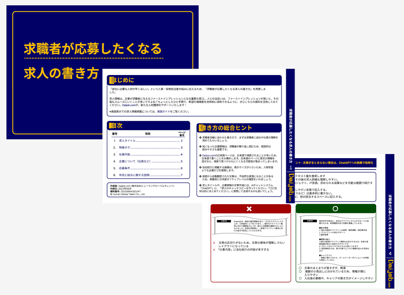Click the はじめに section heading
Screen dimensions: 404x295
[122, 80]
